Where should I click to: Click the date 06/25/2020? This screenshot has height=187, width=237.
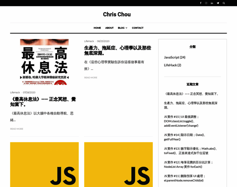click(x=103, y=41)
